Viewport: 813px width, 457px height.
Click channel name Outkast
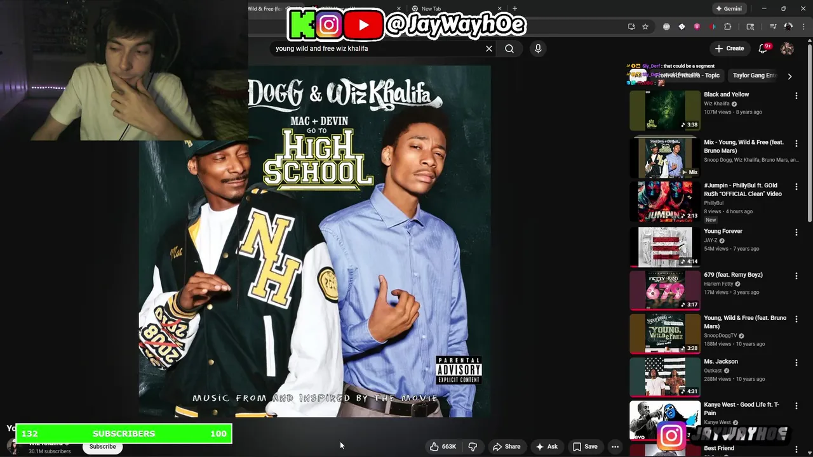(x=714, y=371)
